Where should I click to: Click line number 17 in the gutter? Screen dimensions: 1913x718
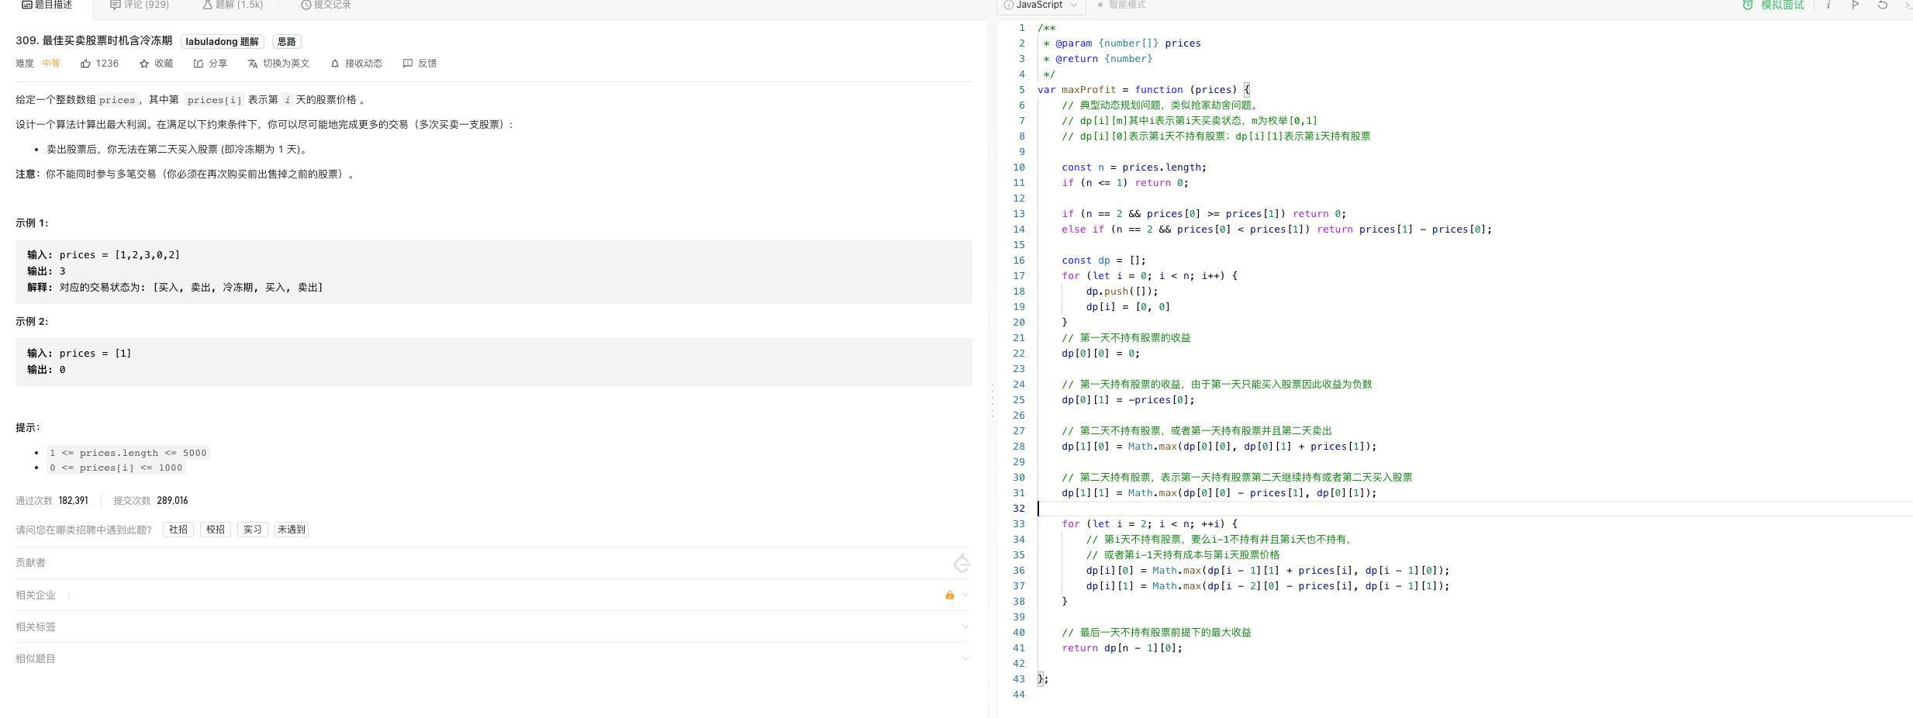[1019, 276]
